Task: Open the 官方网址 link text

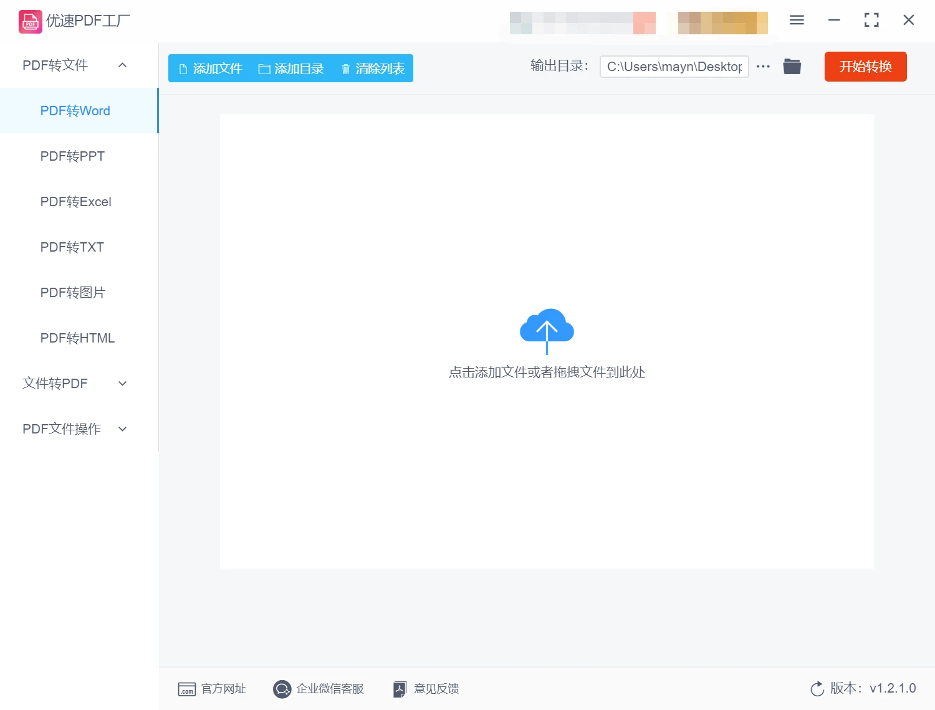Action: [223, 689]
